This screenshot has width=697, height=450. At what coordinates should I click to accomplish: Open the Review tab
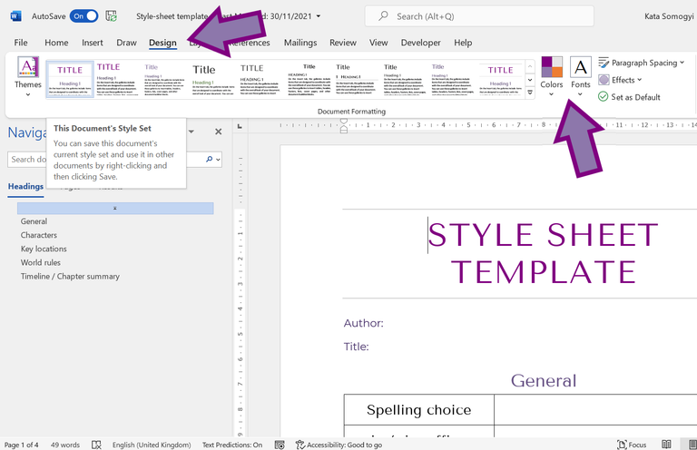point(343,43)
